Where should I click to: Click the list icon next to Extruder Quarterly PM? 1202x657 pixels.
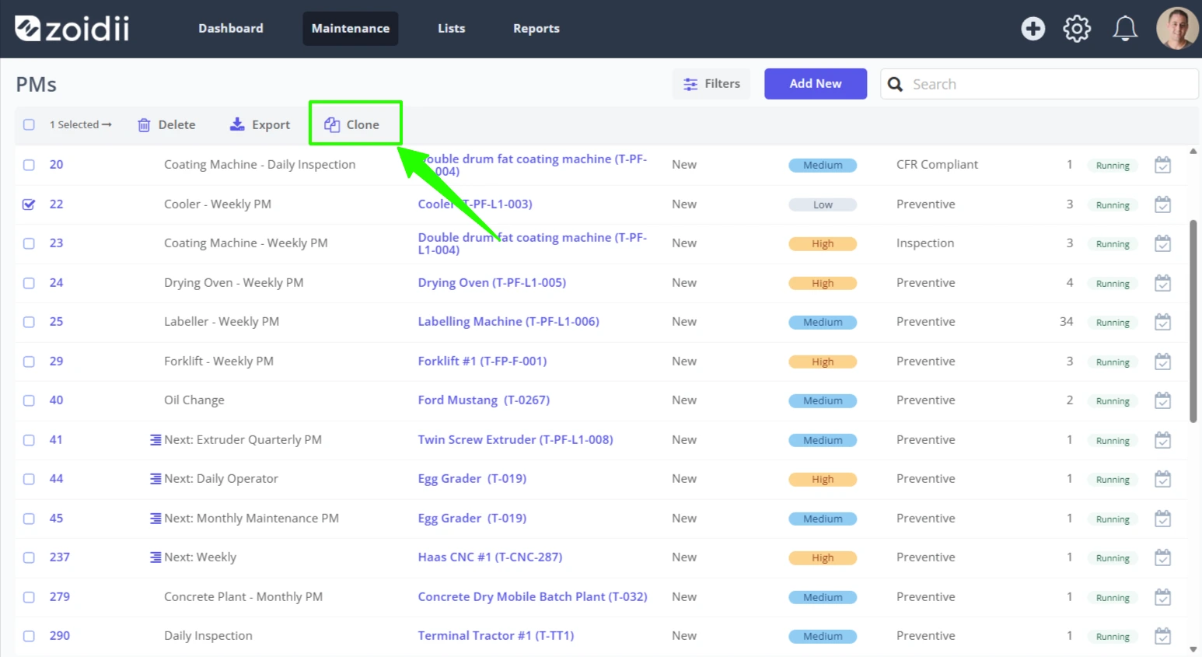155,440
